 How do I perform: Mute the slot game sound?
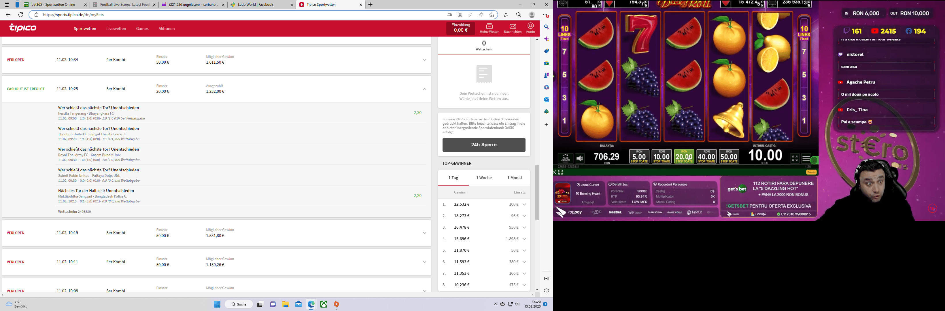[x=580, y=158]
